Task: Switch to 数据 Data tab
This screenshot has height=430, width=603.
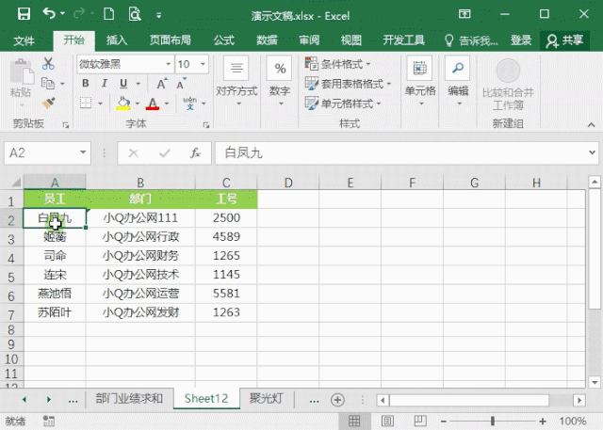Action: [267, 40]
